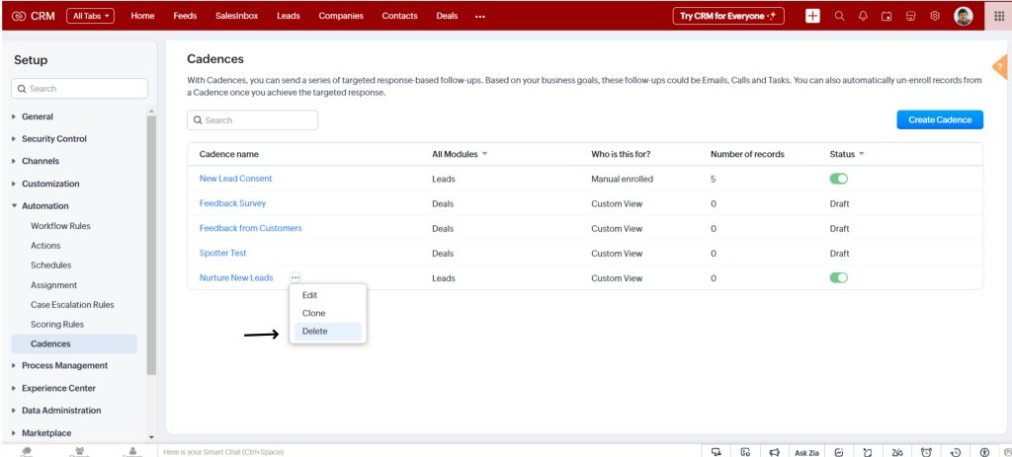Click the three-dot icon beside Nurture New Leads
1012x457 pixels.
coord(295,278)
